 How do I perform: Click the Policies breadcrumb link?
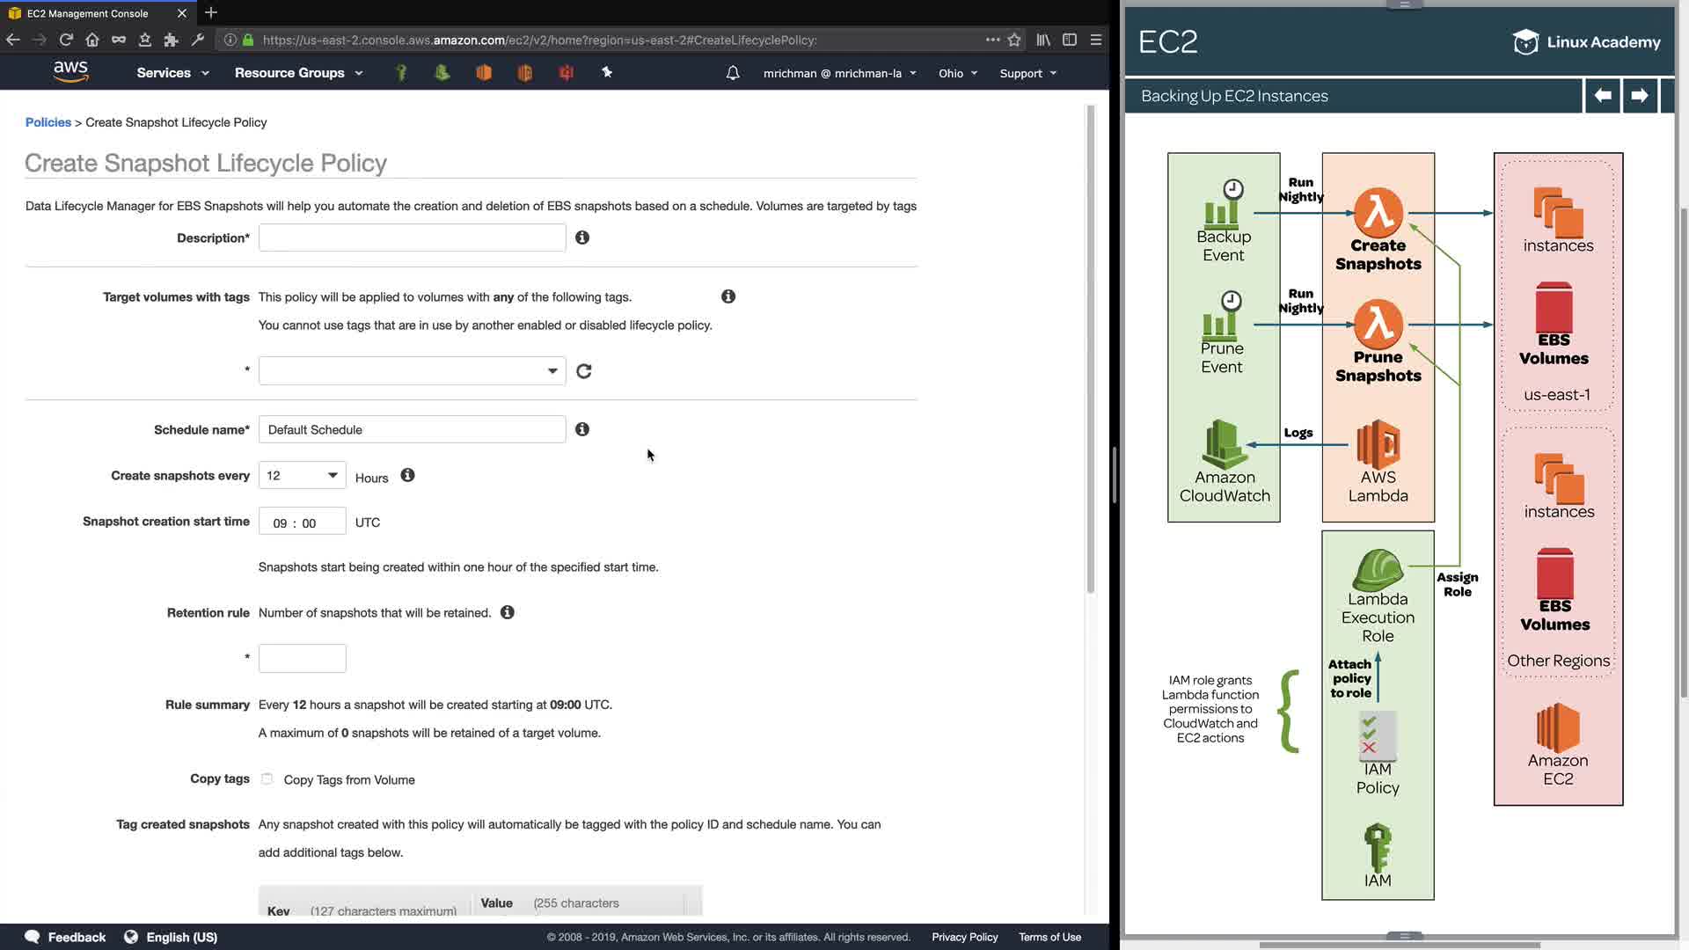tap(48, 122)
